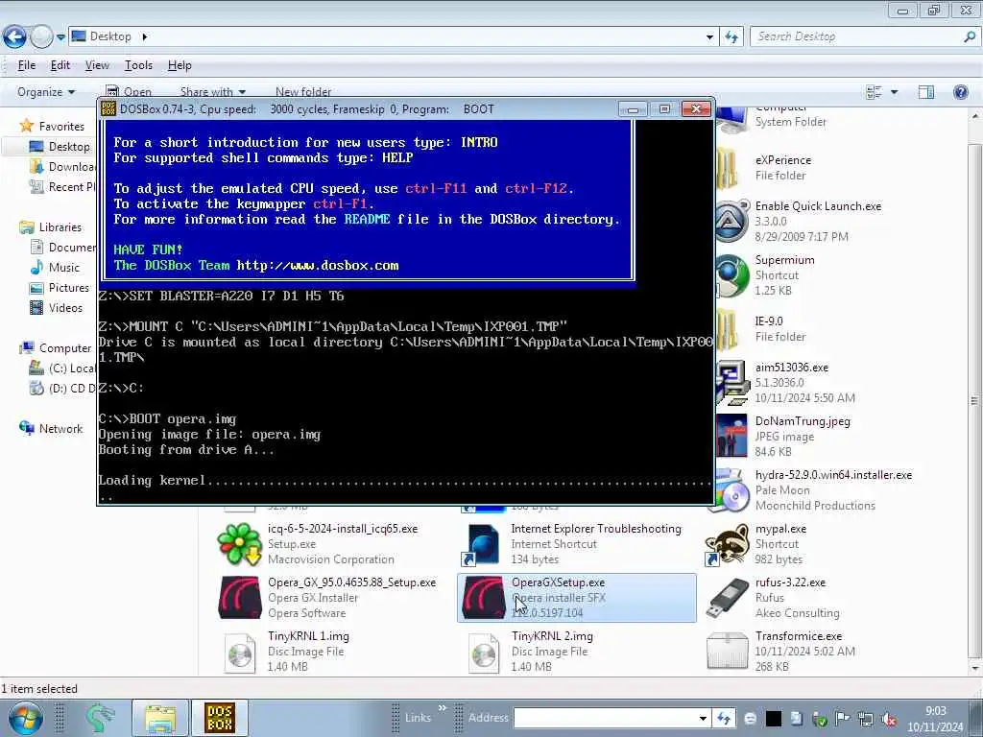
Task: Open the address bar history dropdown arrow
Action: pyautogui.click(x=709, y=37)
